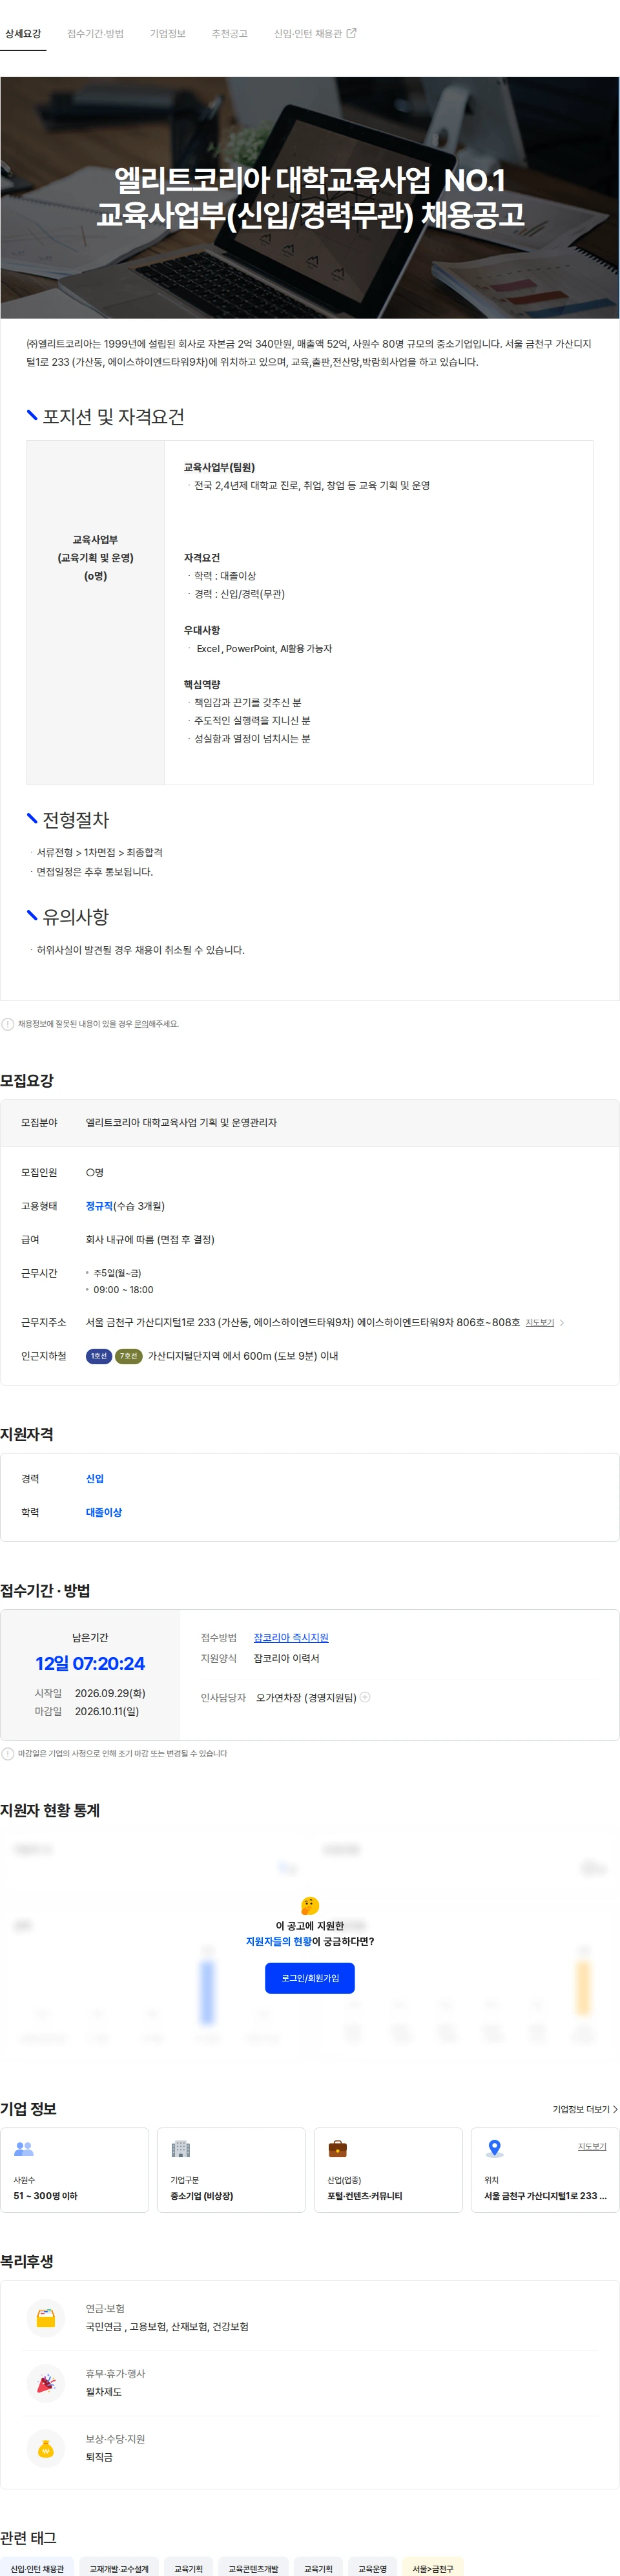620x2576 pixels.
Task: Open 지도보기 next to 근무지주소
Action: (539, 1322)
